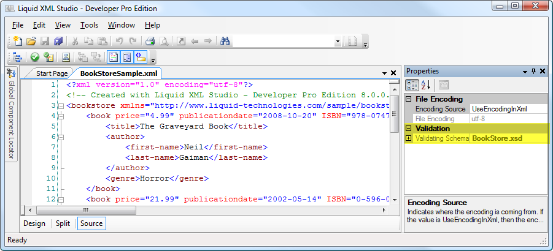
Task: Toggle the syntax coloring document button
Action: (114, 56)
